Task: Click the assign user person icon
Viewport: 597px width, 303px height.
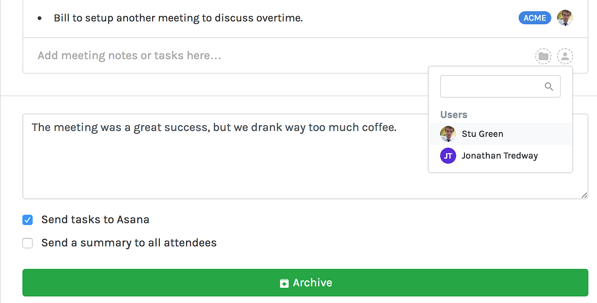Action: click(x=565, y=56)
